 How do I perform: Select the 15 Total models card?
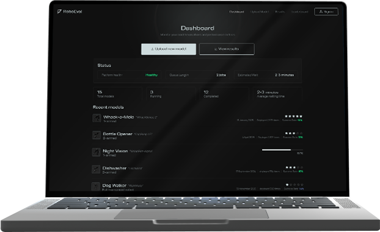(118, 94)
